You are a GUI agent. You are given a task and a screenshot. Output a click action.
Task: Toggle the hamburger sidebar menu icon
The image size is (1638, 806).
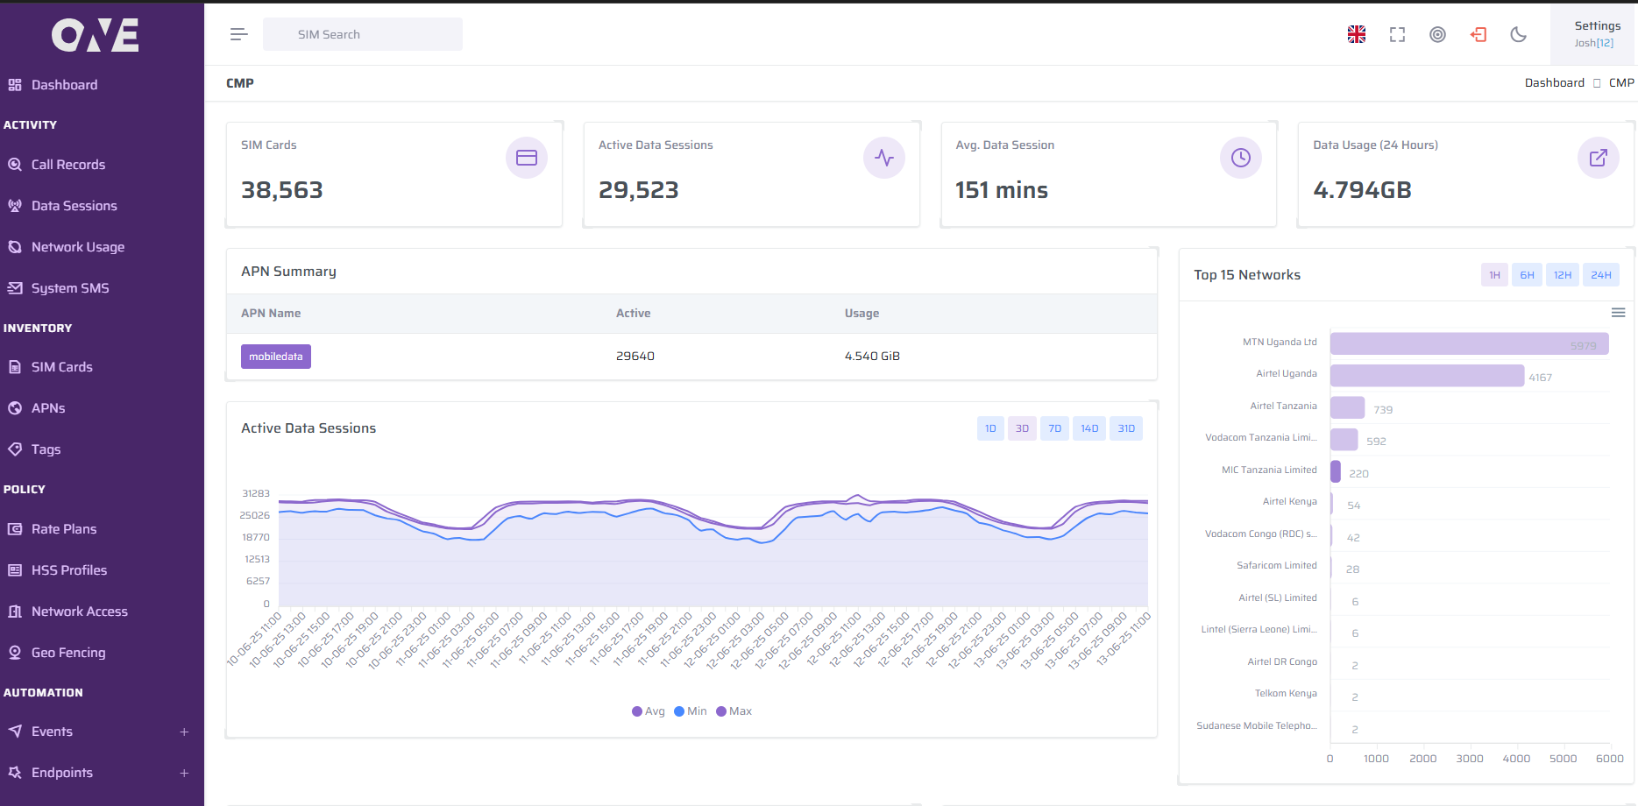click(238, 34)
